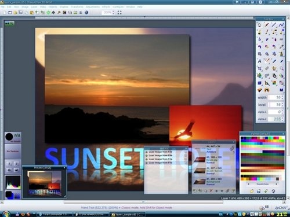The image size is (290, 217).
Task: Click the Save disk toolbar icon
Action: point(21,13)
